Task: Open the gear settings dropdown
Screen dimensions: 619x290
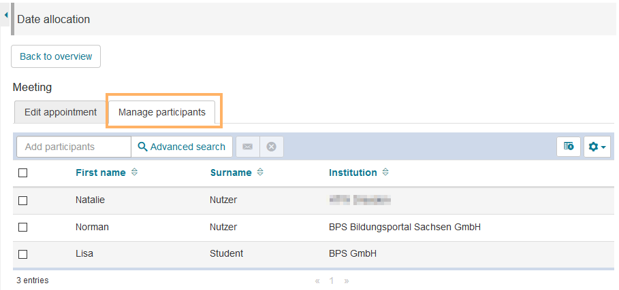Action: click(x=597, y=147)
